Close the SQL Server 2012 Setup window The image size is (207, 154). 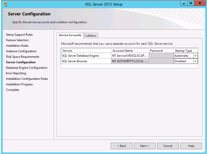point(200,4)
